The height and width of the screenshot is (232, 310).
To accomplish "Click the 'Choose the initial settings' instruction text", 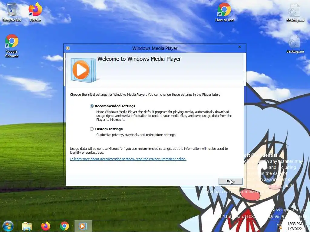I will click(145, 95).
